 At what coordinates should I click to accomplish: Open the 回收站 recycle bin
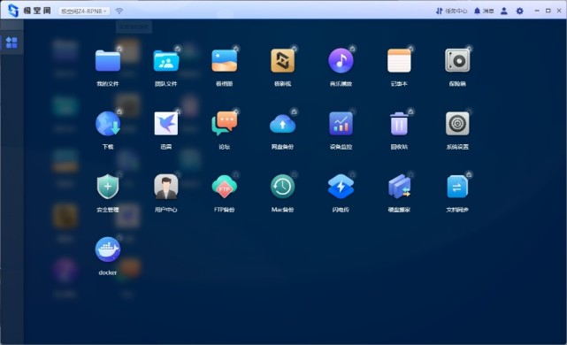(399, 124)
